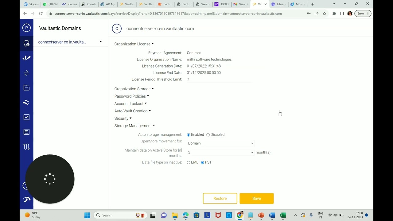This screenshot has height=221, width=393.
Task: Open Excel from the taskbar
Action: tap(283, 215)
